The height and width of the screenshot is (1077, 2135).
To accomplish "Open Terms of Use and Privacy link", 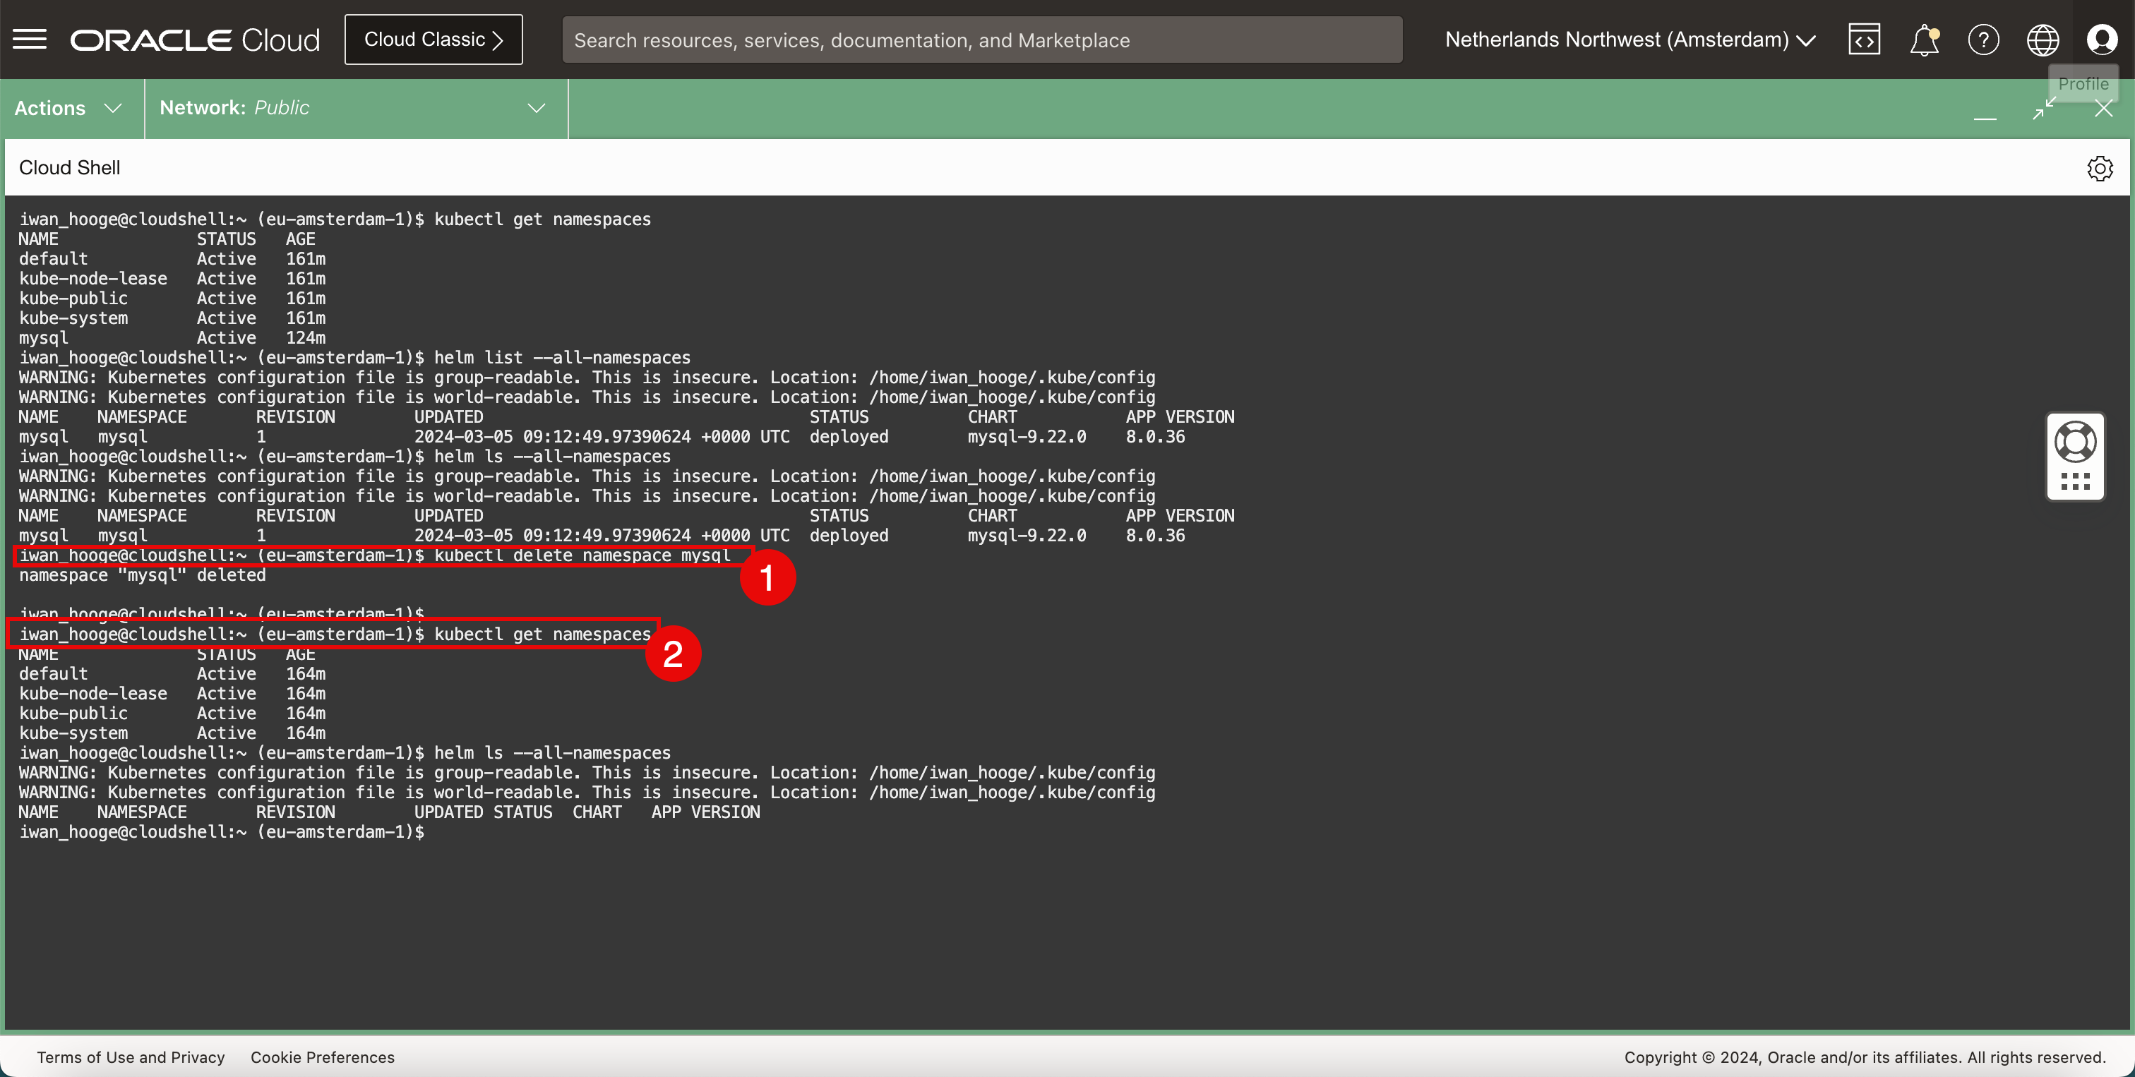I will pyautogui.click(x=131, y=1057).
